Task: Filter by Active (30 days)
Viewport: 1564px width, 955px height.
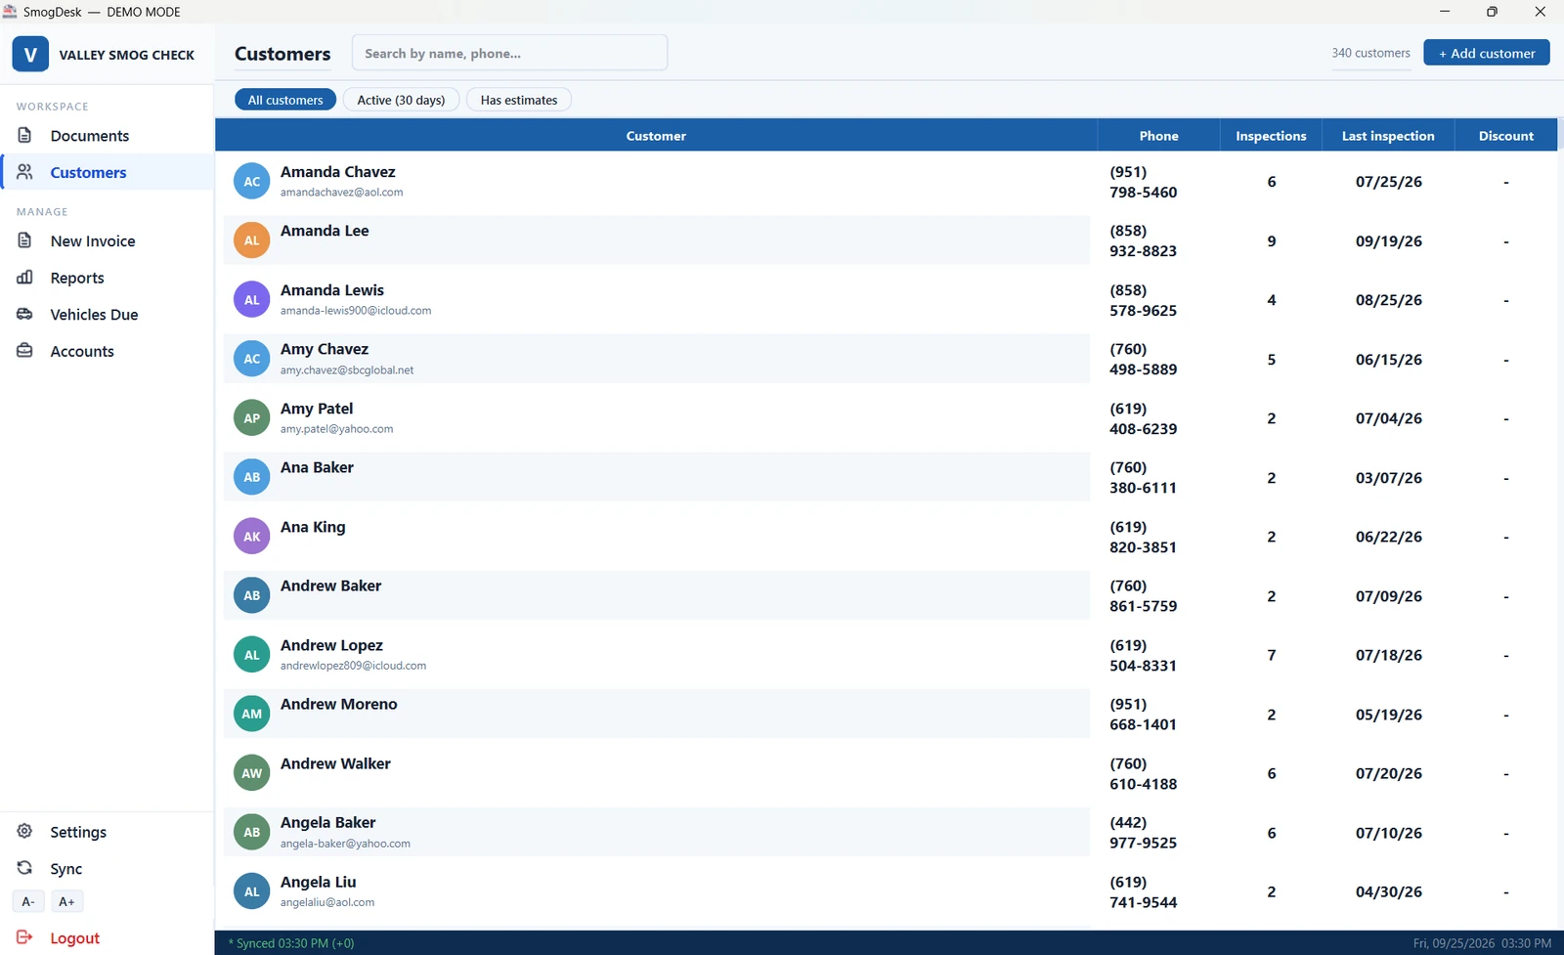Action: click(x=401, y=100)
